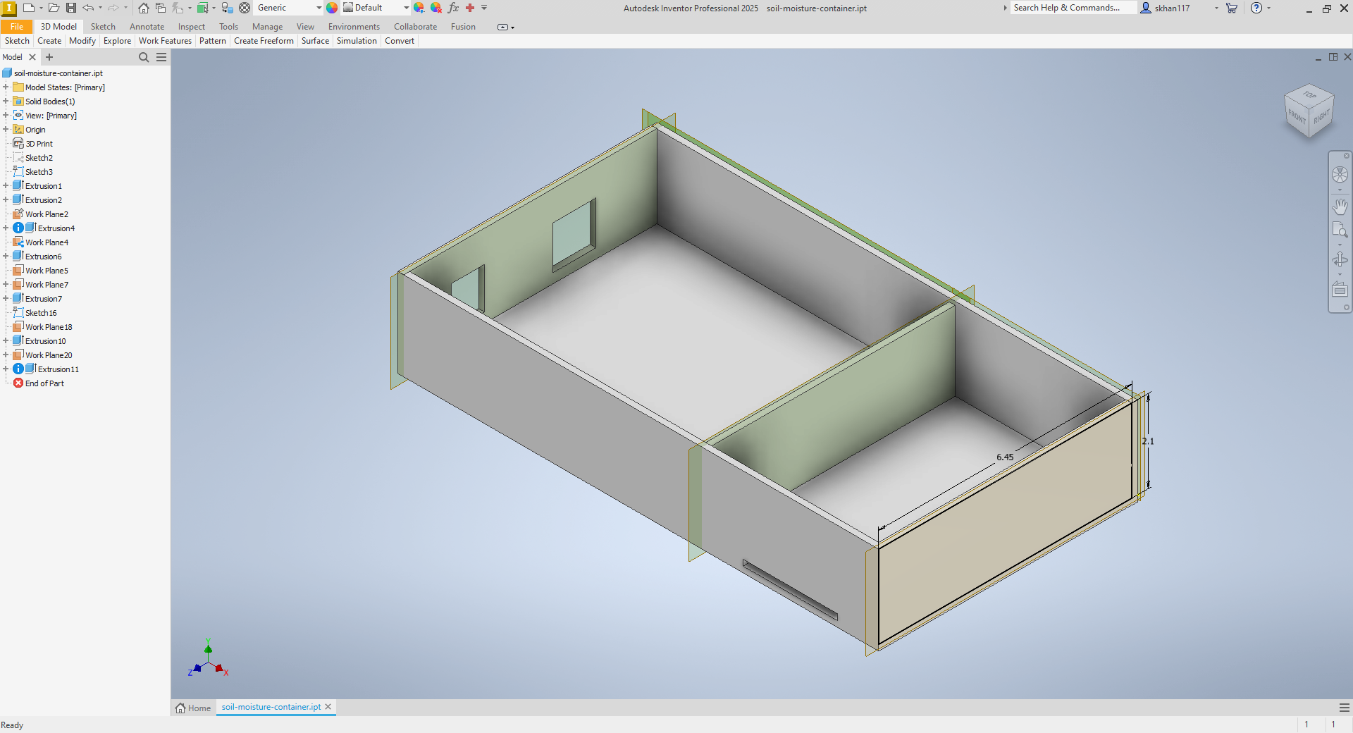The image size is (1353, 733).
Task: Click the Undo arrow icon
Action: pyautogui.click(x=89, y=8)
